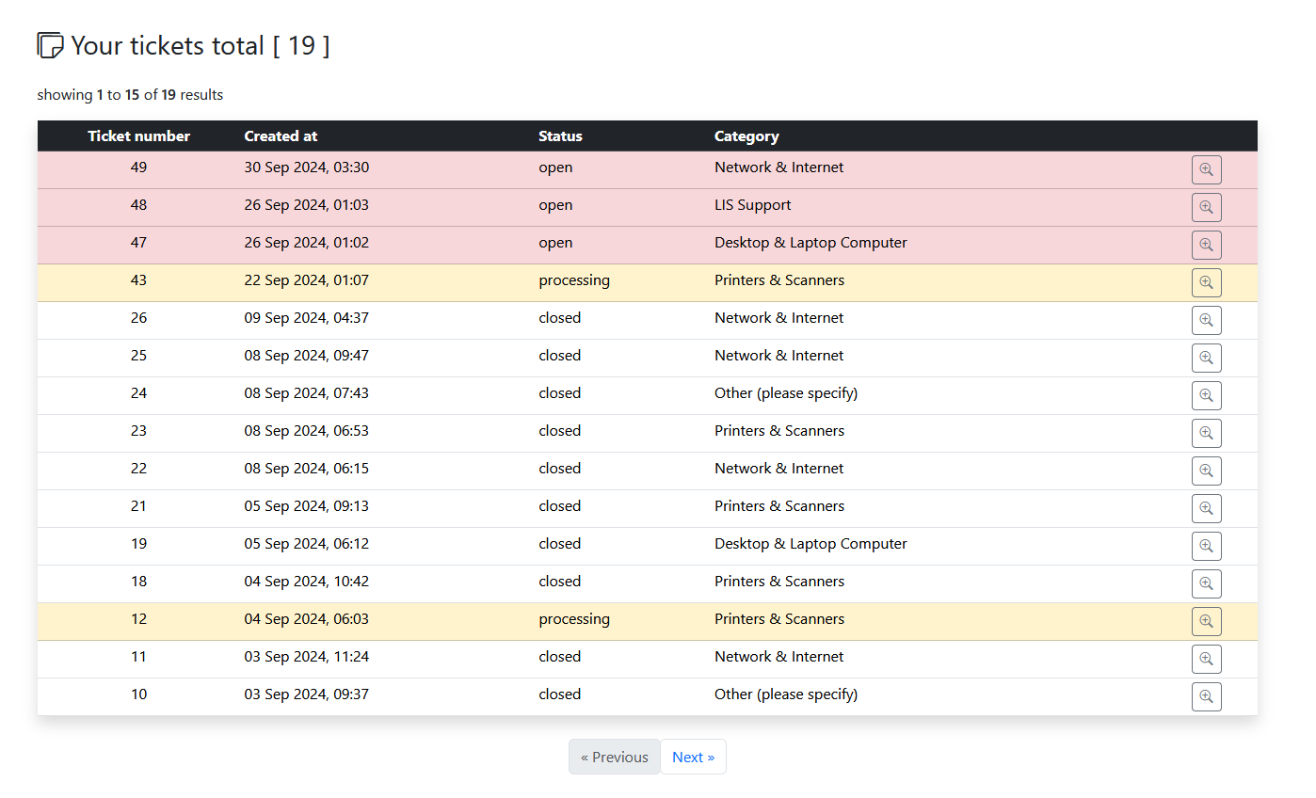Image resolution: width=1316 pixels, height=798 pixels.
Task: Click the Status column header
Action: click(560, 136)
